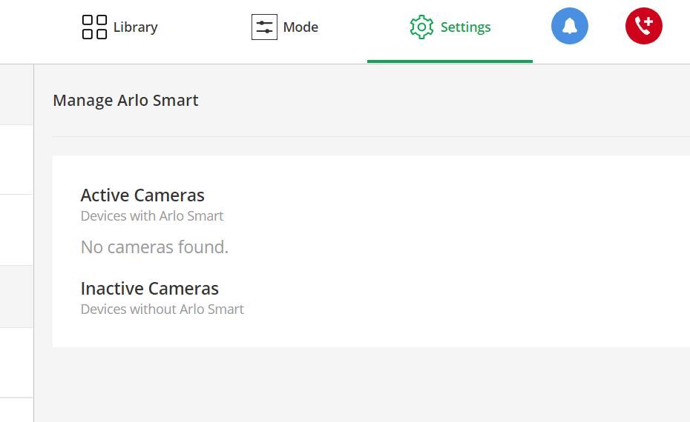Image resolution: width=690 pixels, height=422 pixels.
Task: Click the Manage Arlo Smart heading
Action: (x=125, y=101)
